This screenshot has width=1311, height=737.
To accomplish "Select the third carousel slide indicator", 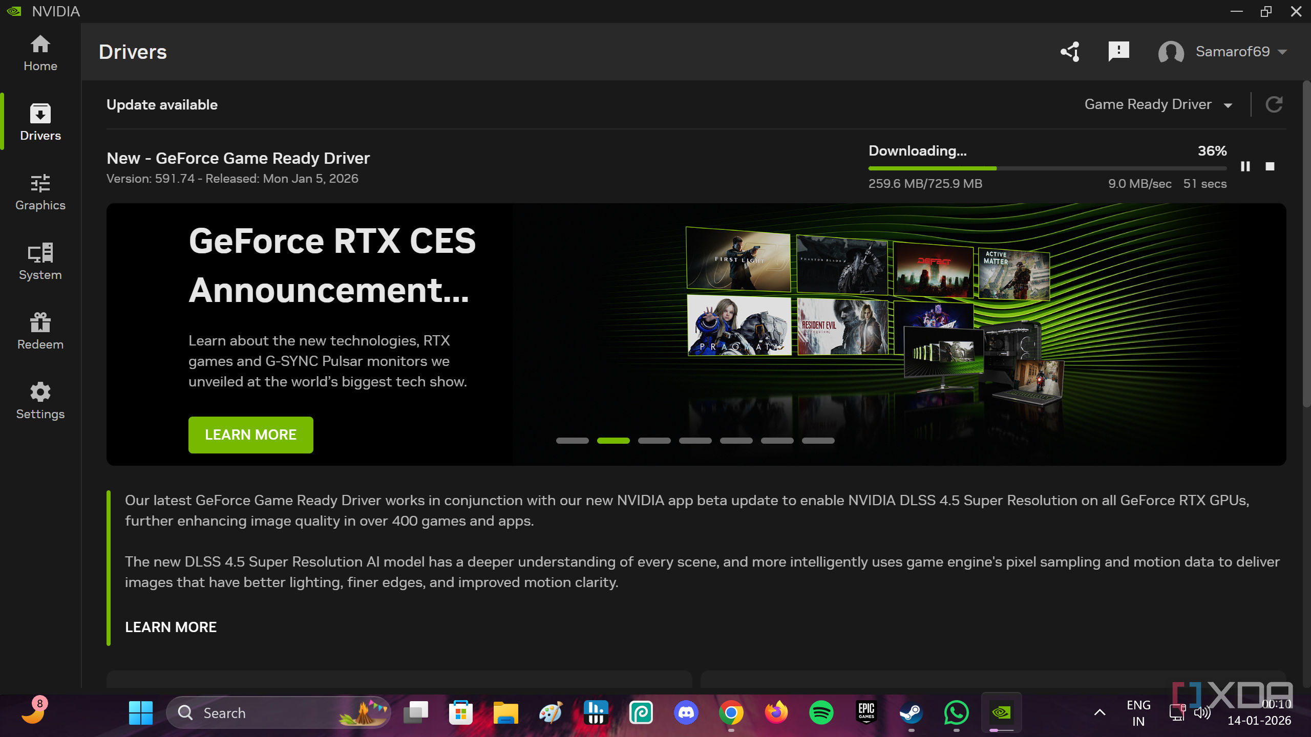I will click(654, 441).
